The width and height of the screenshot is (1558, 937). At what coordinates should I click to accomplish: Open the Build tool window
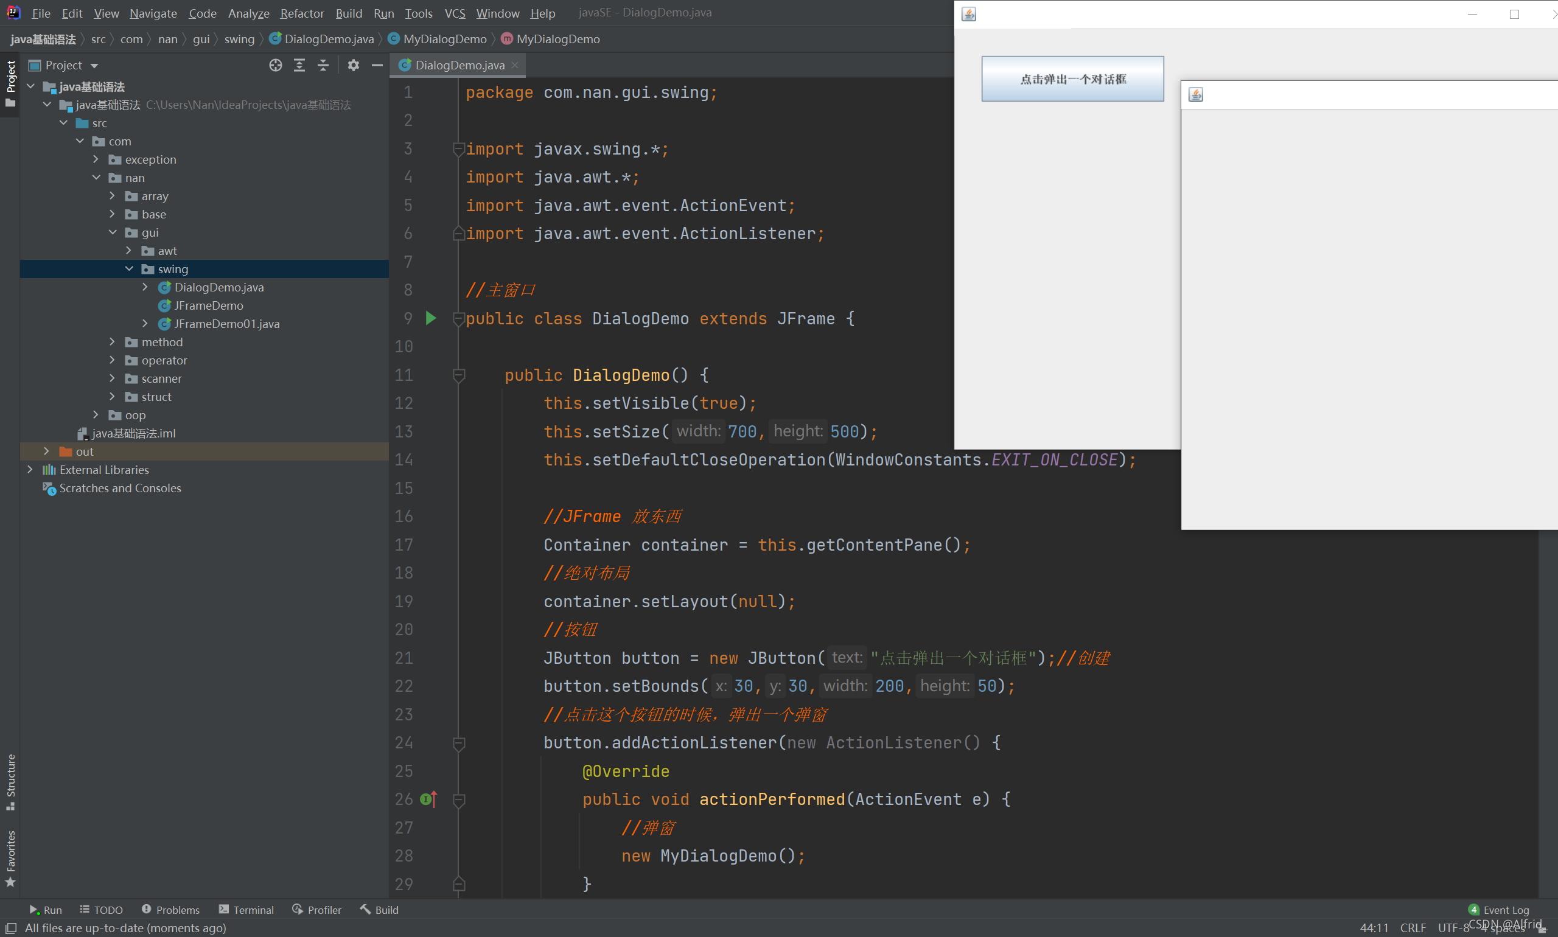[x=379, y=910]
